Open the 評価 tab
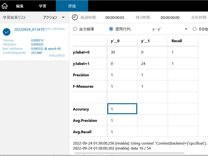 pos(72,6)
